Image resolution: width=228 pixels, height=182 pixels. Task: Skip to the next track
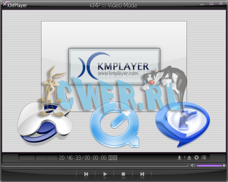(142, 174)
